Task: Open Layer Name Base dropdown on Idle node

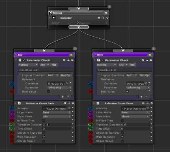Action: (x=57, y=112)
